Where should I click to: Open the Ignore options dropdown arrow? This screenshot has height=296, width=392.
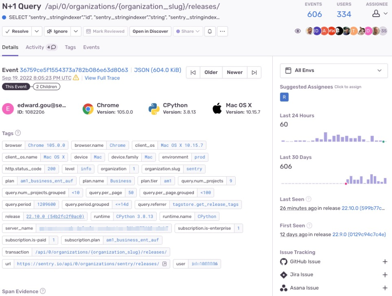(x=76, y=31)
